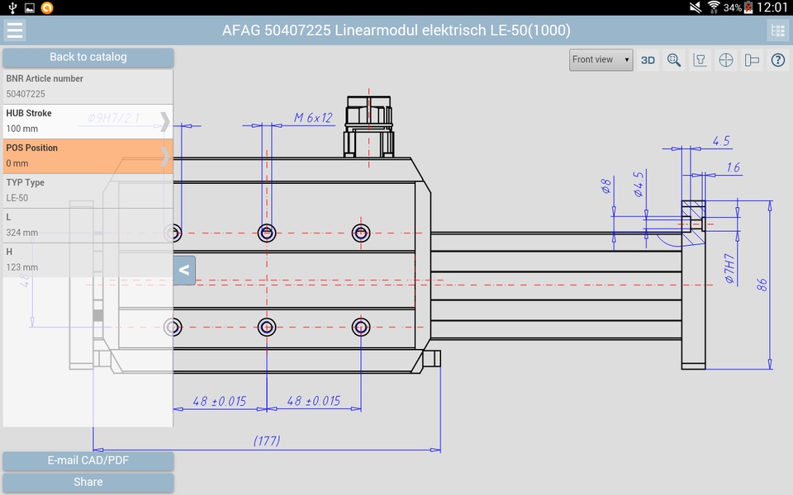This screenshot has height=495, width=793.
Task: Tap the 12:01 clock
Action: (772, 7)
